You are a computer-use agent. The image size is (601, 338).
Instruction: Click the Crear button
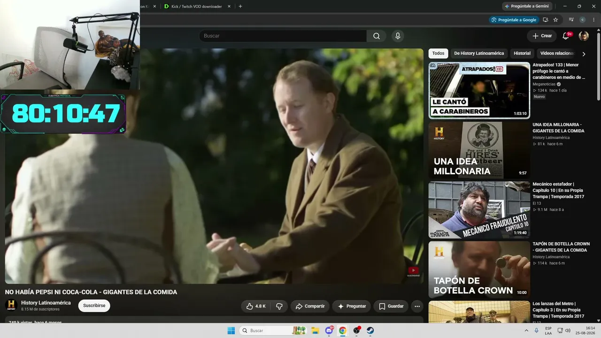(541, 36)
